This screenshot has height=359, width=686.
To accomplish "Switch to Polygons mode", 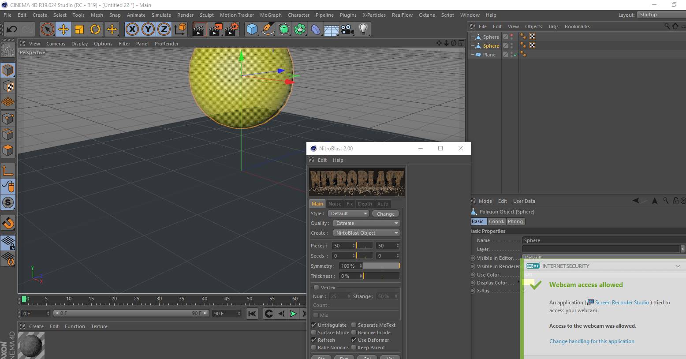I will (x=8, y=150).
